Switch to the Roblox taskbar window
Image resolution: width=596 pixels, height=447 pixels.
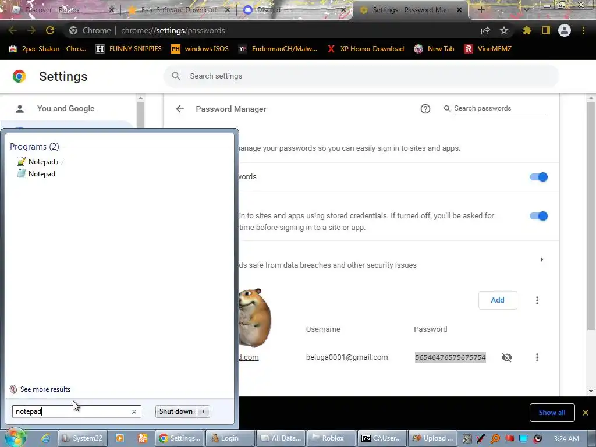331,438
